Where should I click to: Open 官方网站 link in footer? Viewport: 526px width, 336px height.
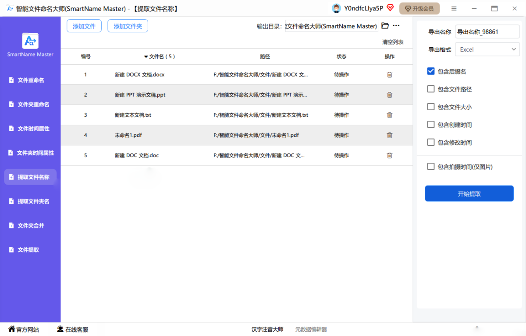point(24,329)
